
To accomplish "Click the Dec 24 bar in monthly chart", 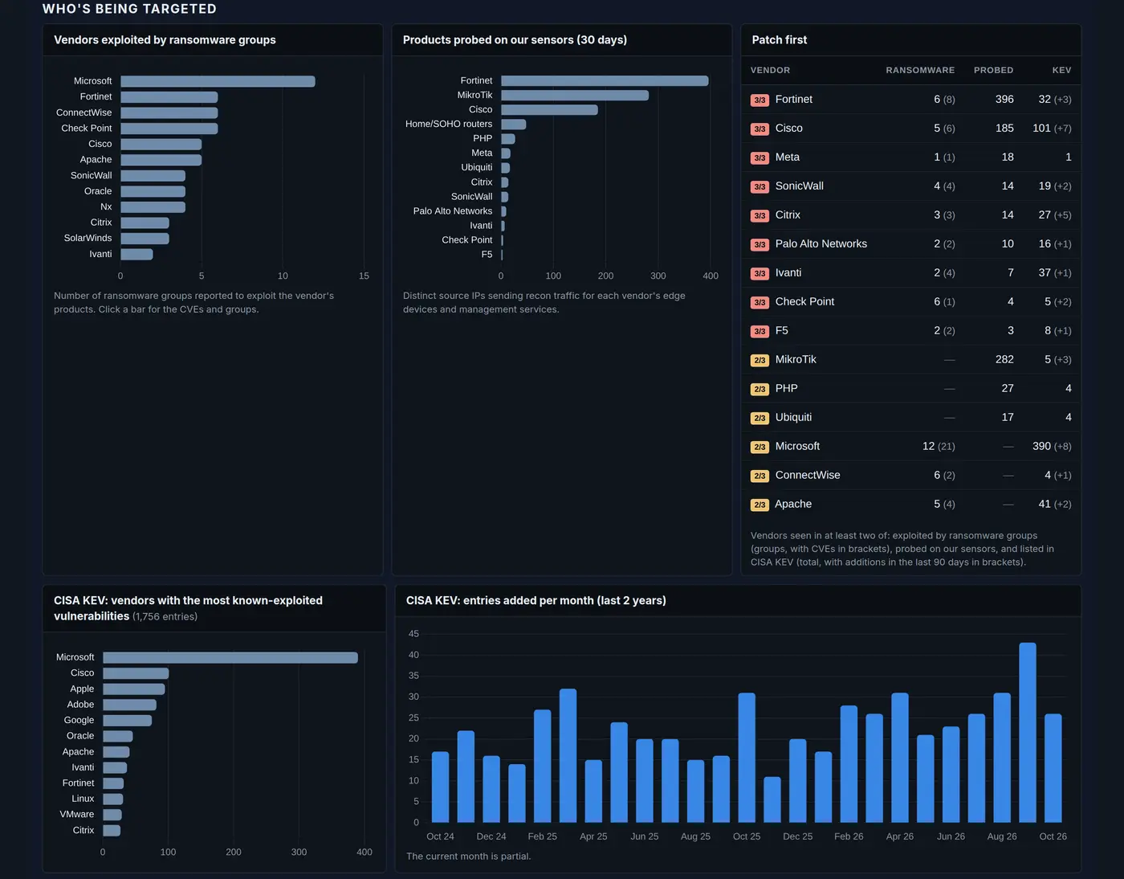I will 491,789.
